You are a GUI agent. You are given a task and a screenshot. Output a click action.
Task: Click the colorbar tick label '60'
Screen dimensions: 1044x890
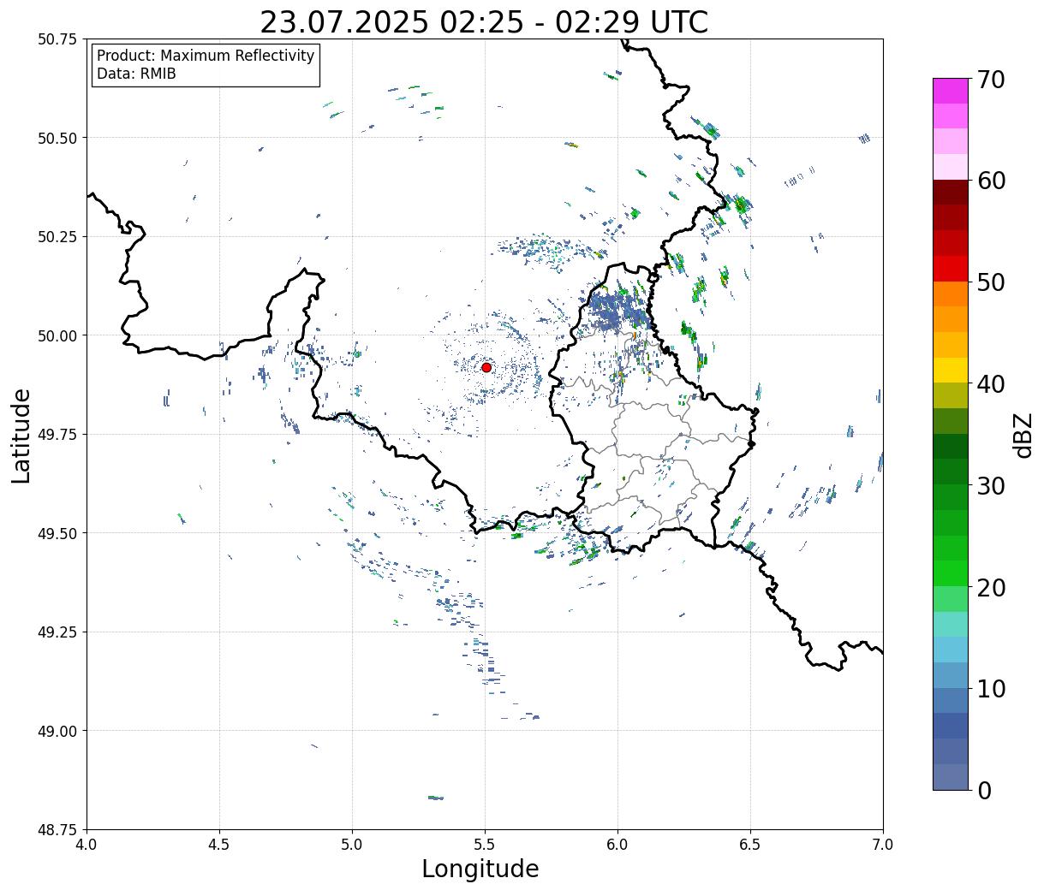coord(990,181)
